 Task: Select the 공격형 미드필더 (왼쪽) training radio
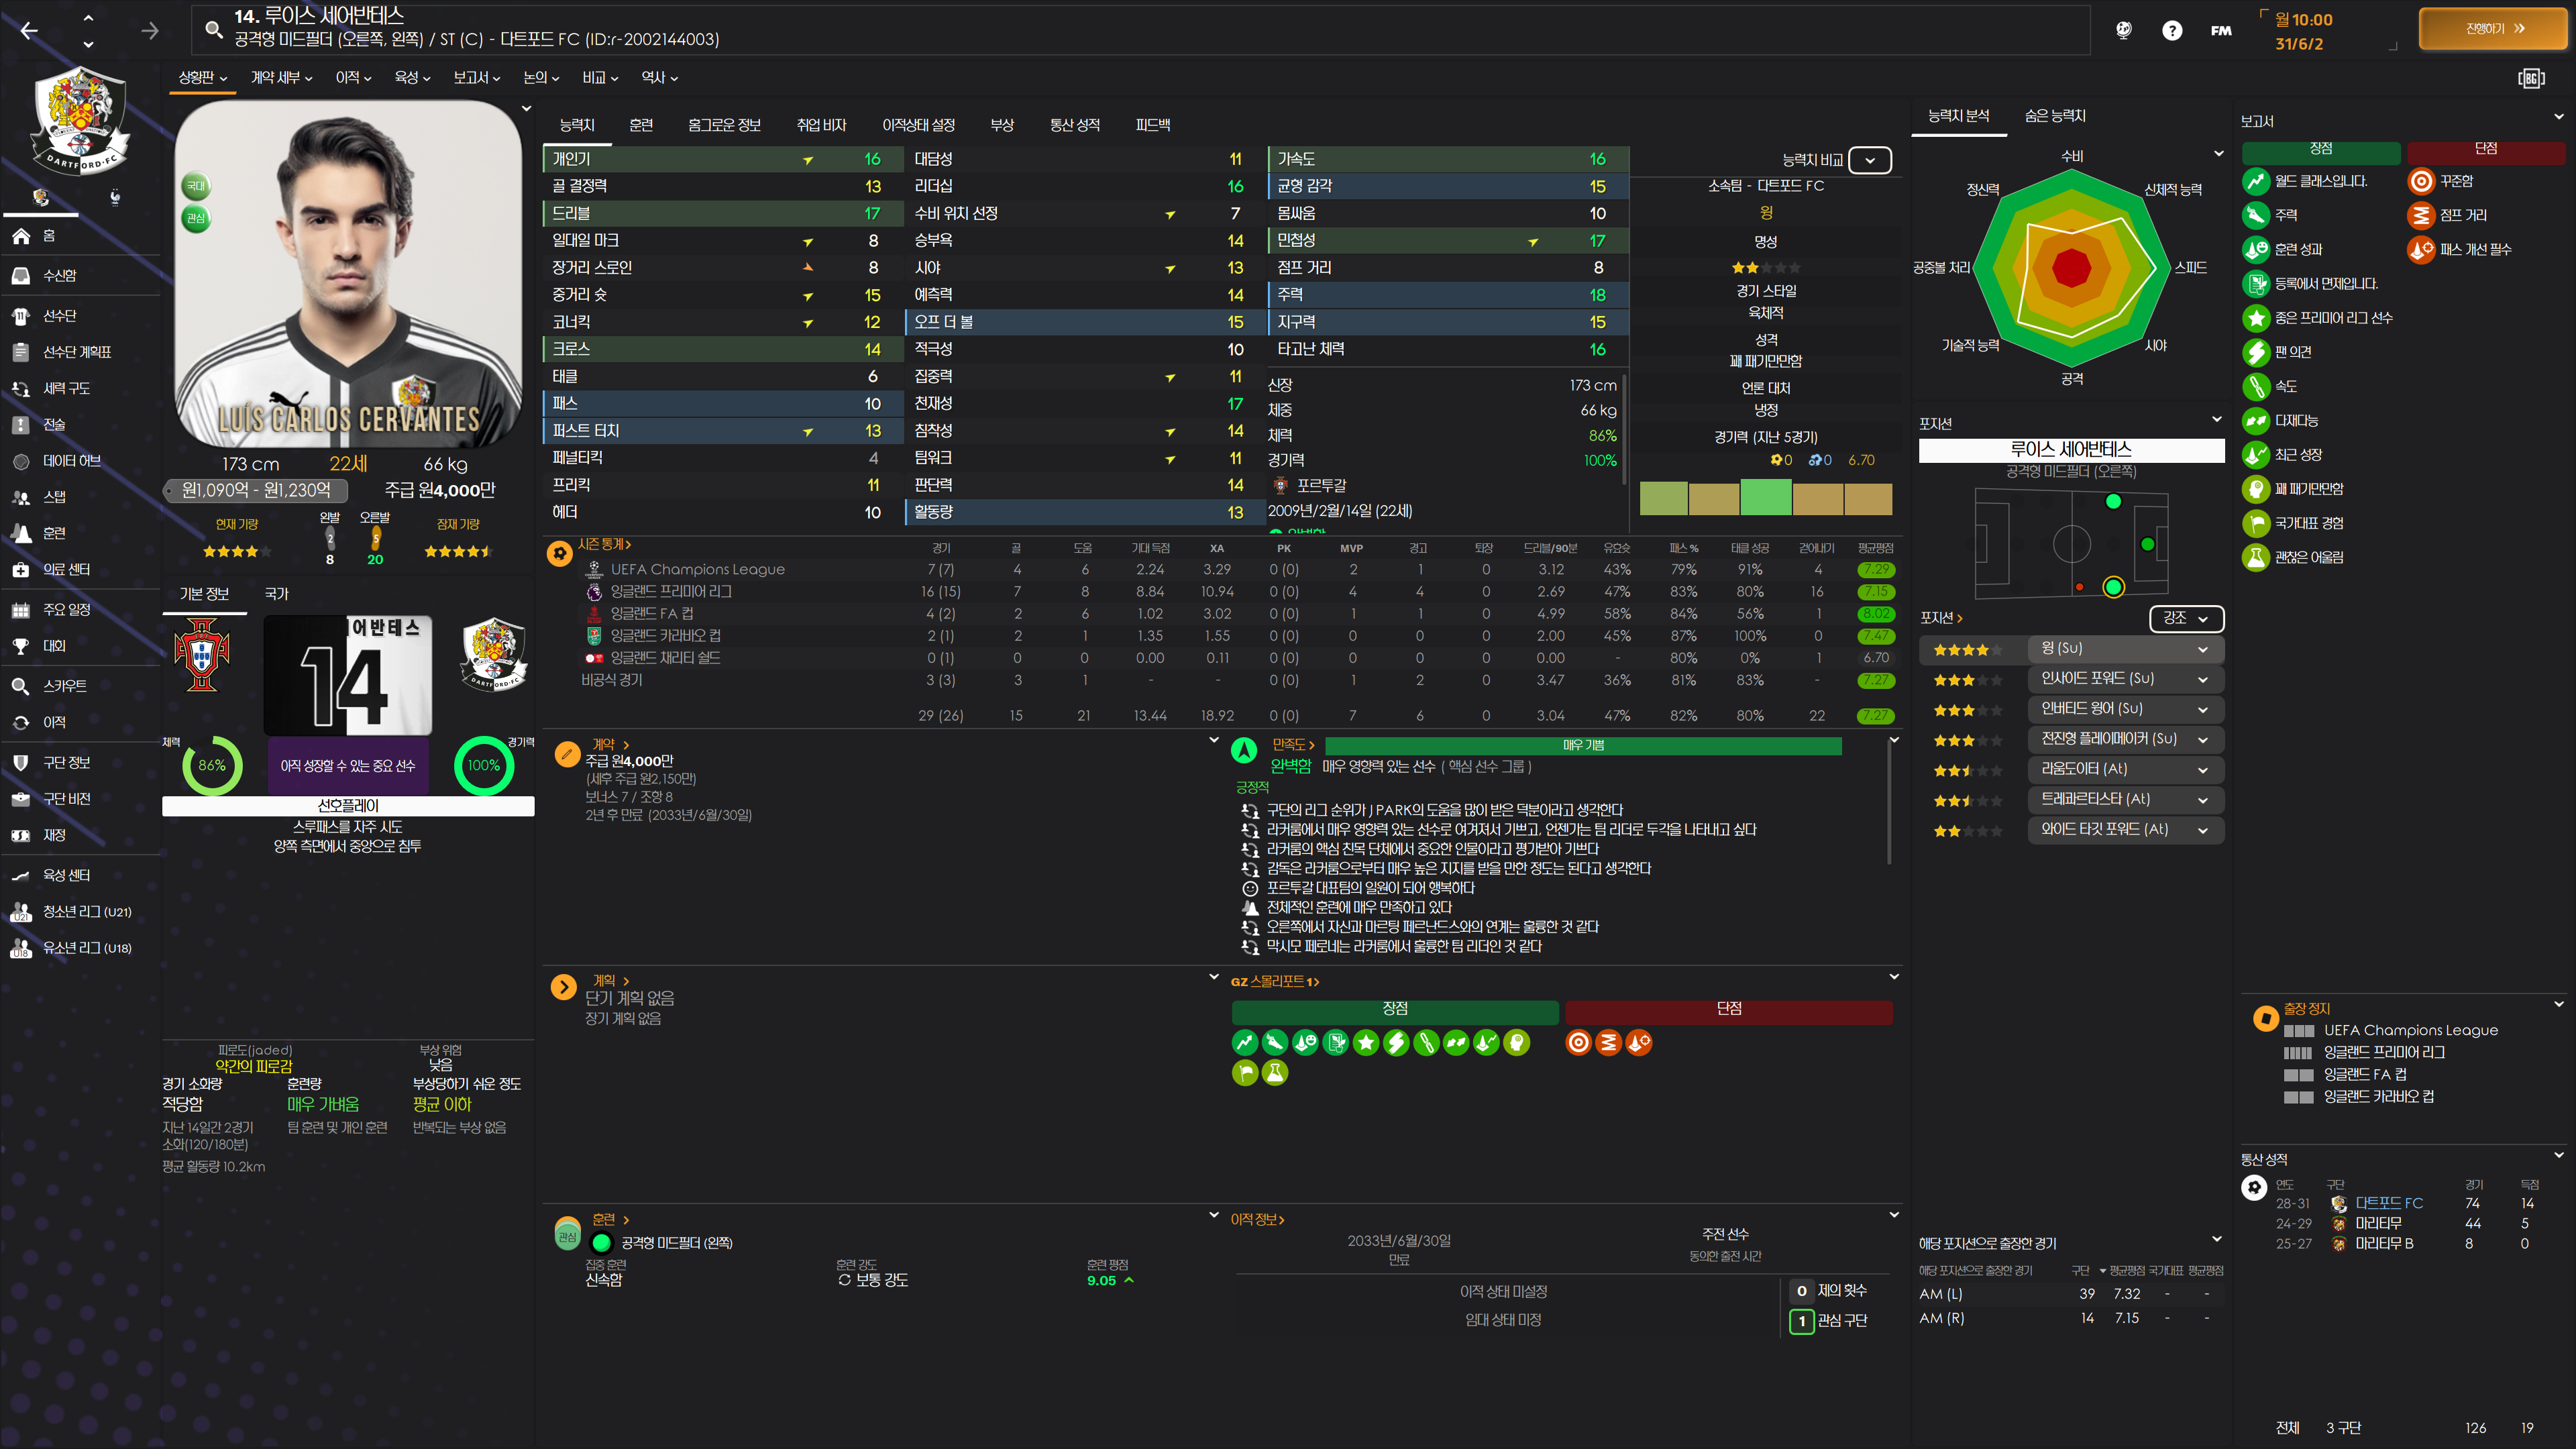coord(601,1243)
